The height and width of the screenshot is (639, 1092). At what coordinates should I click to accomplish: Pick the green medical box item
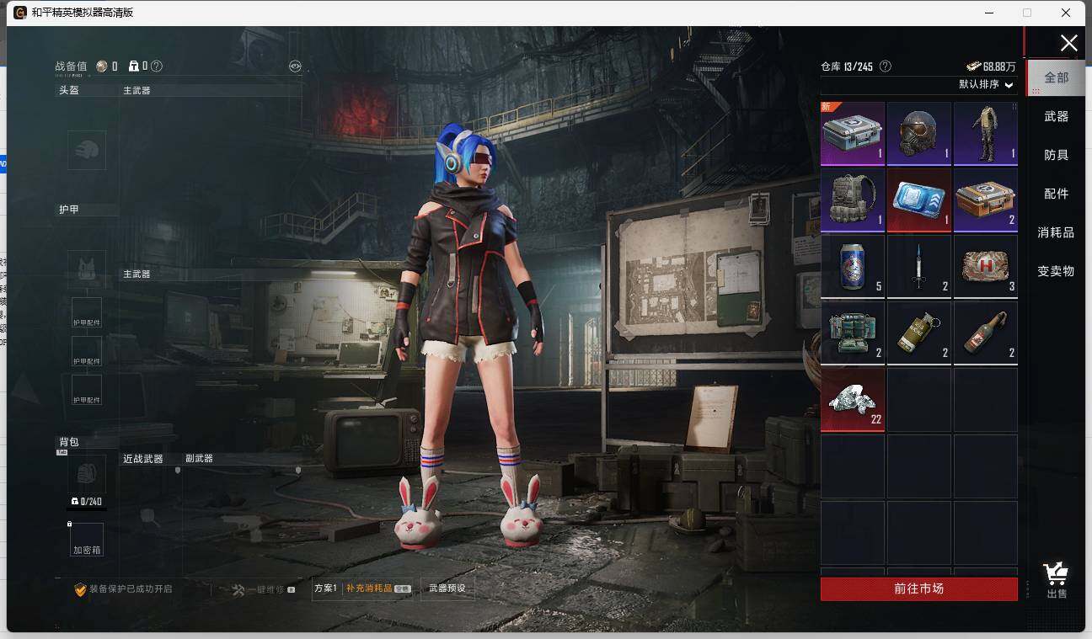coord(853,333)
